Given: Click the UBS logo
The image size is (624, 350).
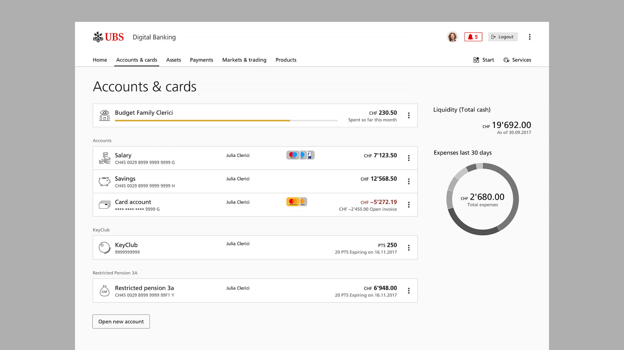Looking at the screenshot, I should [x=108, y=37].
